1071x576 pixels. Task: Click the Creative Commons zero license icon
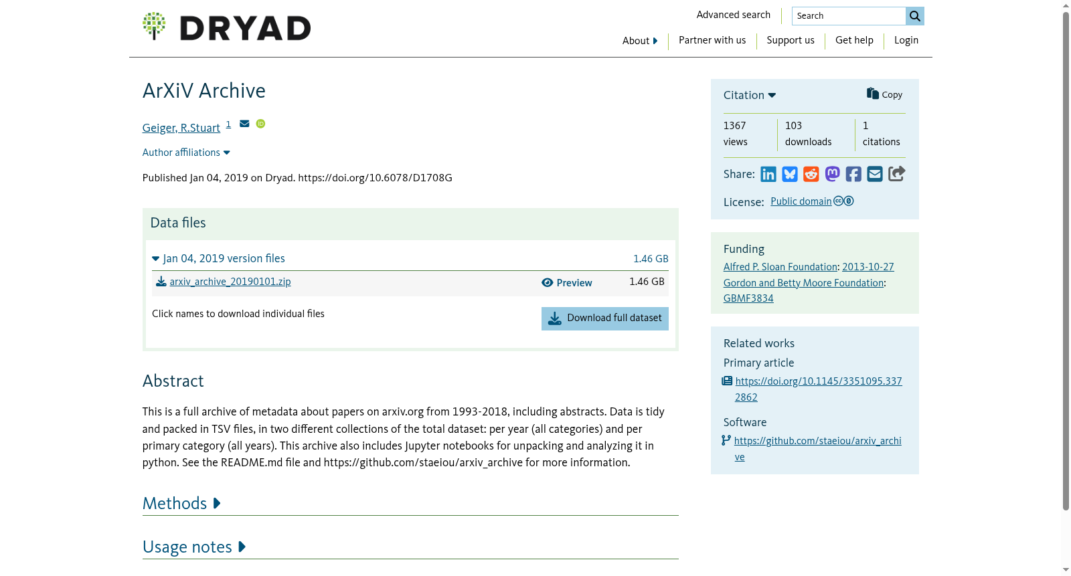pyautogui.click(x=843, y=201)
